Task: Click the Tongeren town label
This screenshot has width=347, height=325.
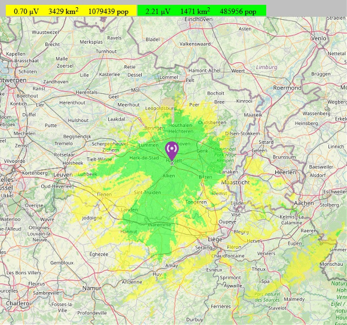Action: pos(196,202)
